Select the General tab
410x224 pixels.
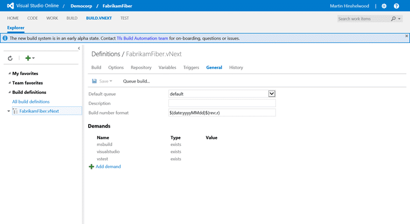pyautogui.click(x=214, y=68)
